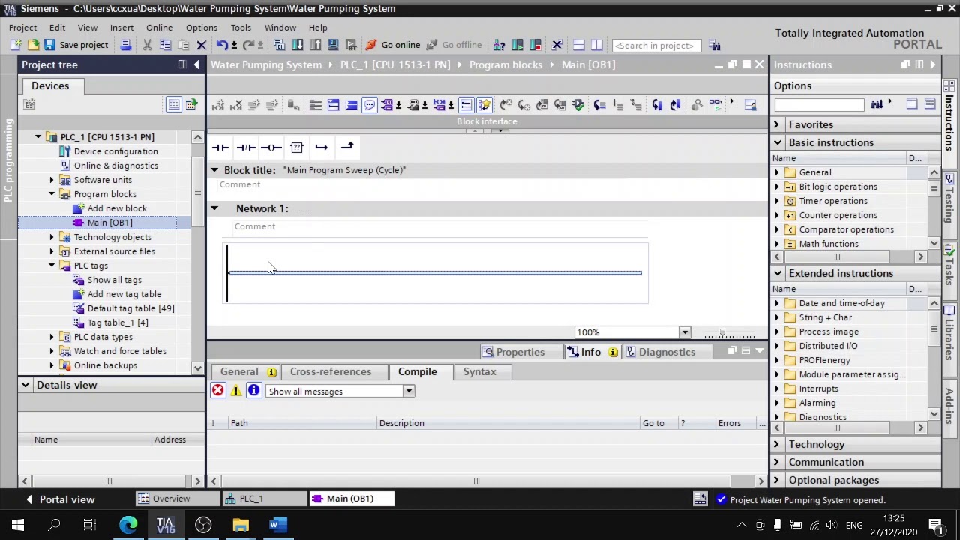Click the Upload from device icon

[316, 45]
